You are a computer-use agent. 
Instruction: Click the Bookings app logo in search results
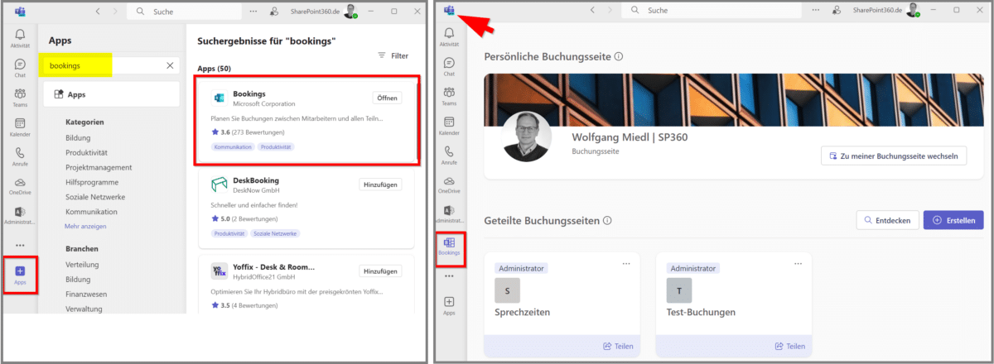(219, 99)
